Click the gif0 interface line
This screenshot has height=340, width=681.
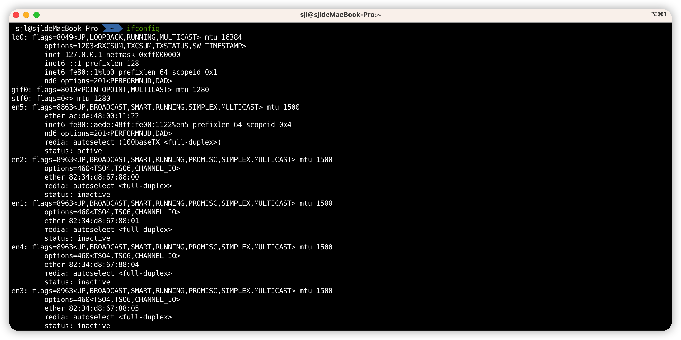click(x=110, y=90)
